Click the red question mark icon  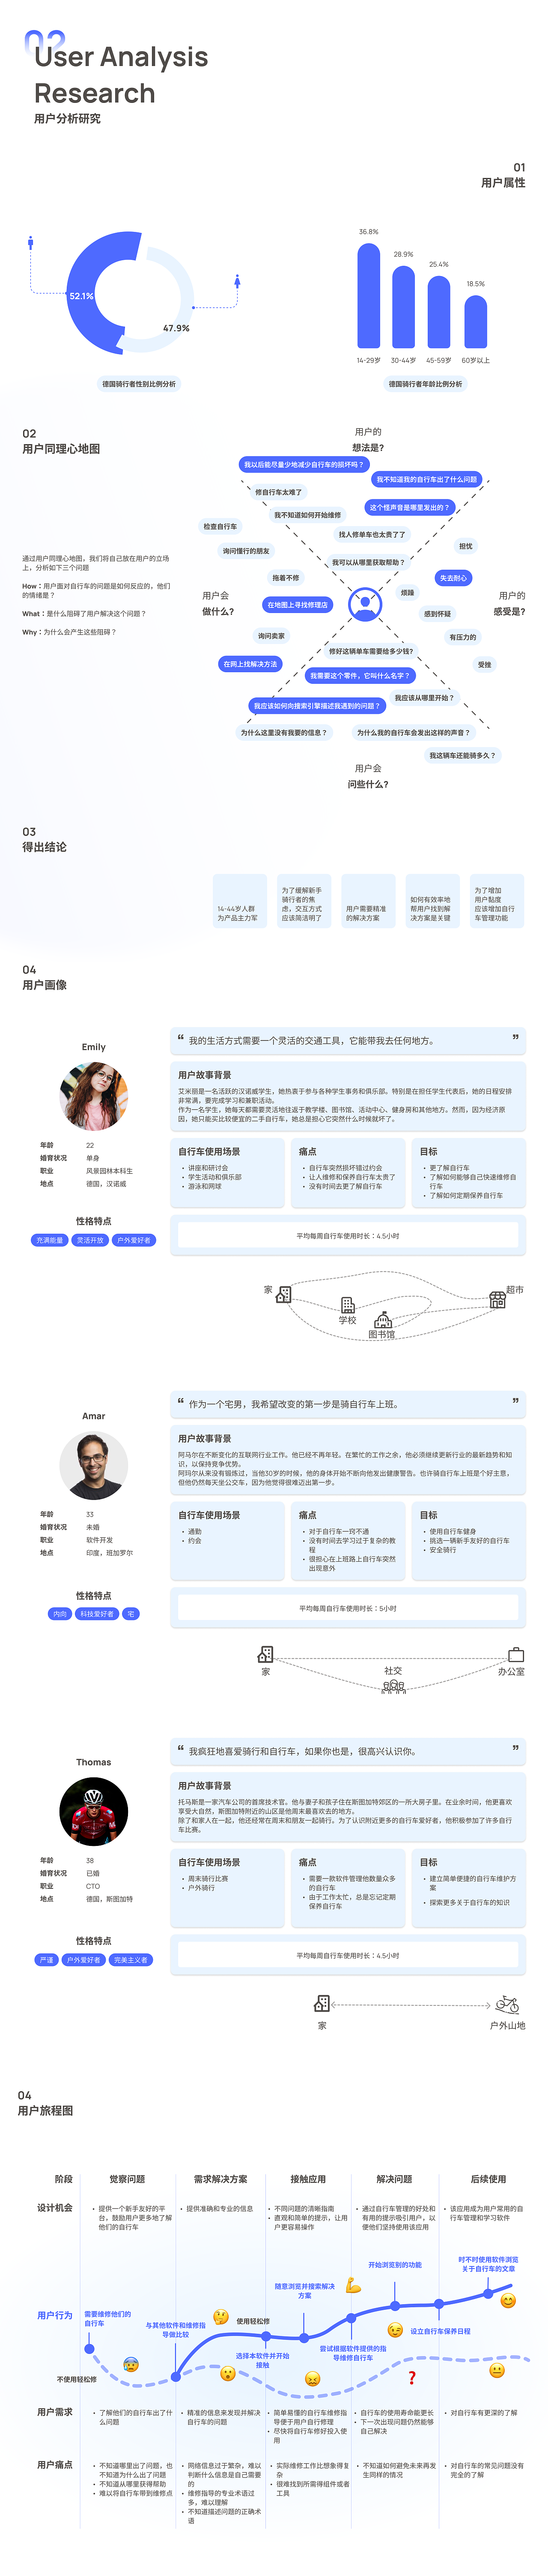[411, 2377]
